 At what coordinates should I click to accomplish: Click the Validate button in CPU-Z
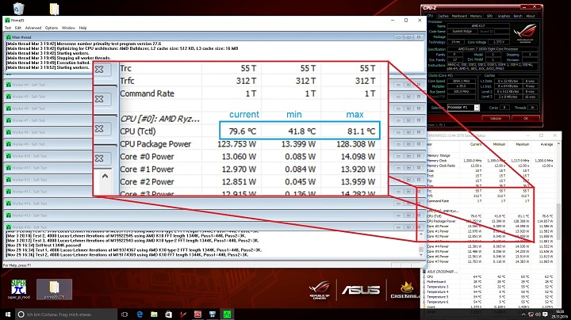pos(496,118)
